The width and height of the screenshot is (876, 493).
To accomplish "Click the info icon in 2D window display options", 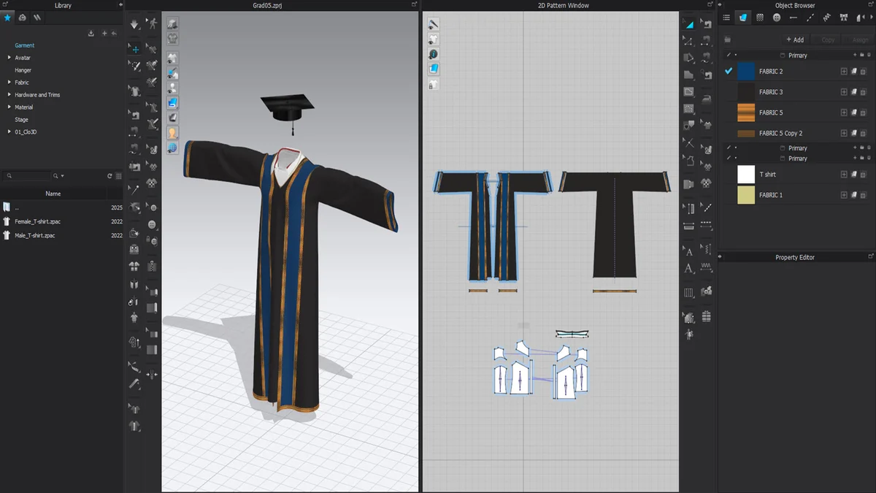I will click(x=434, y=54).
